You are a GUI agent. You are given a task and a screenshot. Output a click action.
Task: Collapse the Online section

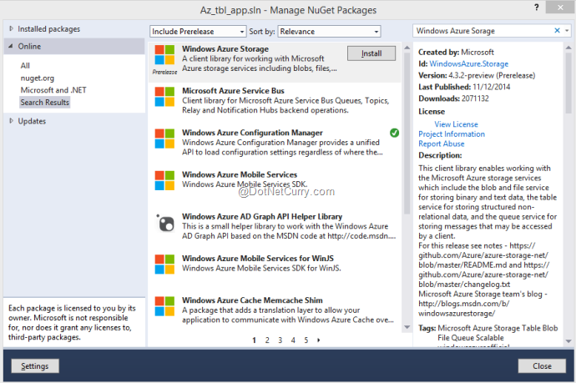point(11,46)
